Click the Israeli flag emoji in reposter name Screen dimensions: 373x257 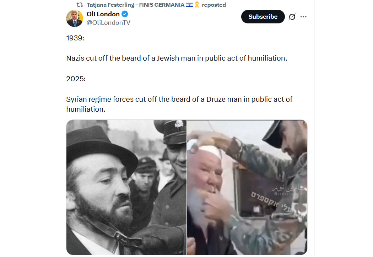[x=189, y=5]
